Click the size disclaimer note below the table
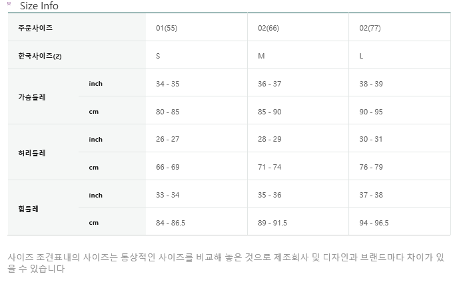Image resolution: width=459 pixels, height=282 pixels. 225,263
